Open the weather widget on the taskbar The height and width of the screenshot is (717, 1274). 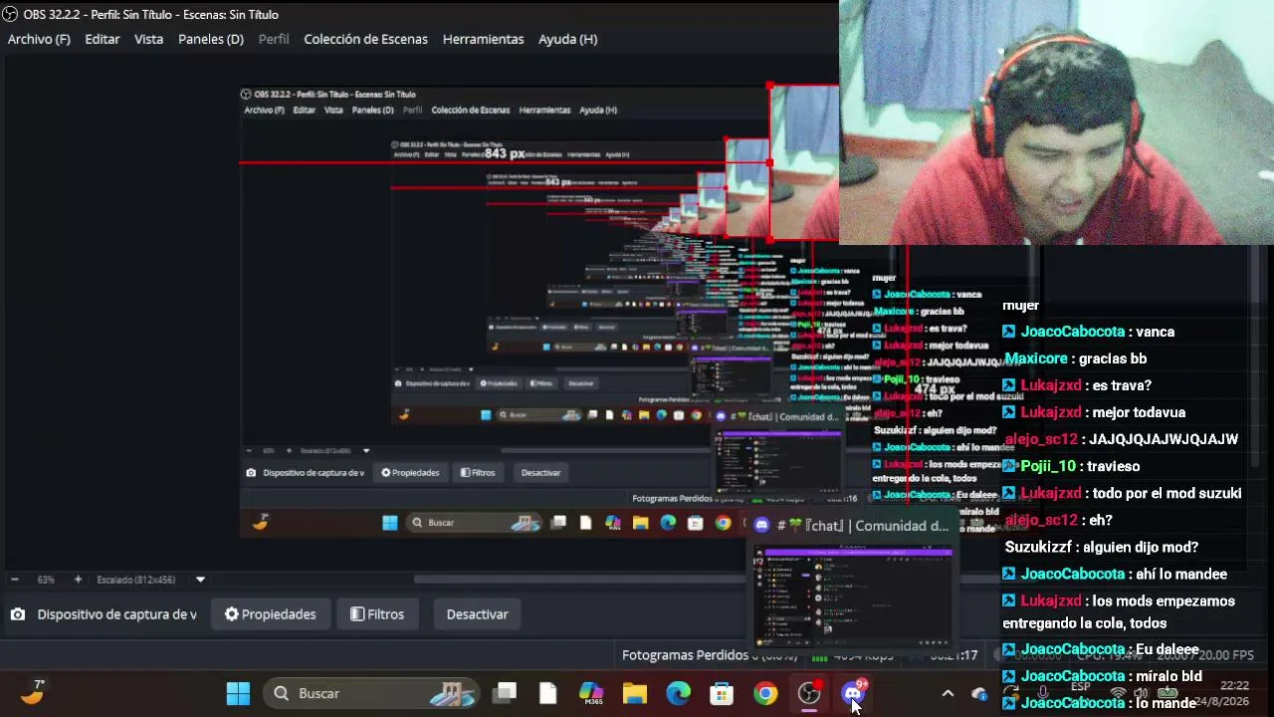pos(33,693)
